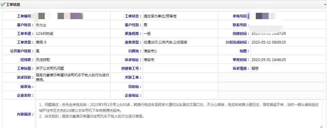Click the 诉求目的 cell text about 表扬
327x128 pixels.
pos(72,77)
